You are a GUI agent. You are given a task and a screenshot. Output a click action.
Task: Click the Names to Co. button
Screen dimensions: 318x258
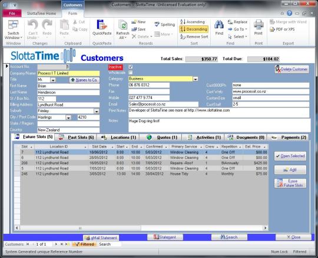(x=84, y=80)
